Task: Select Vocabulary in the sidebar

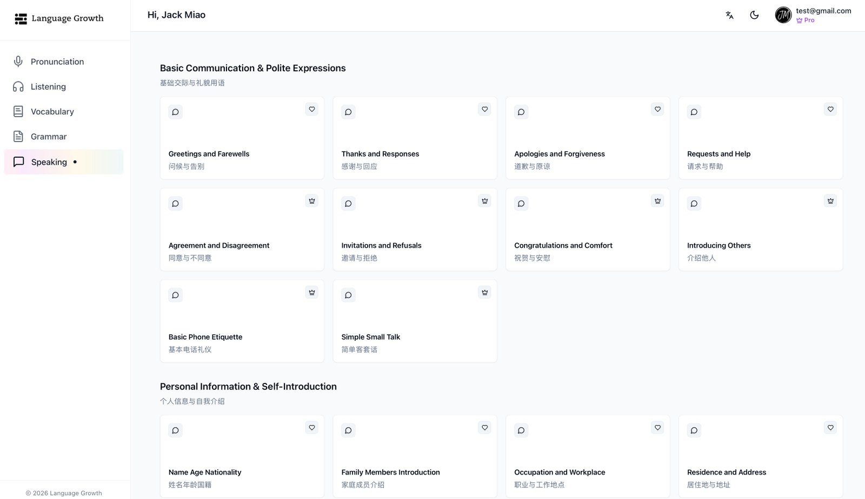Action: [x=52, y=112]
